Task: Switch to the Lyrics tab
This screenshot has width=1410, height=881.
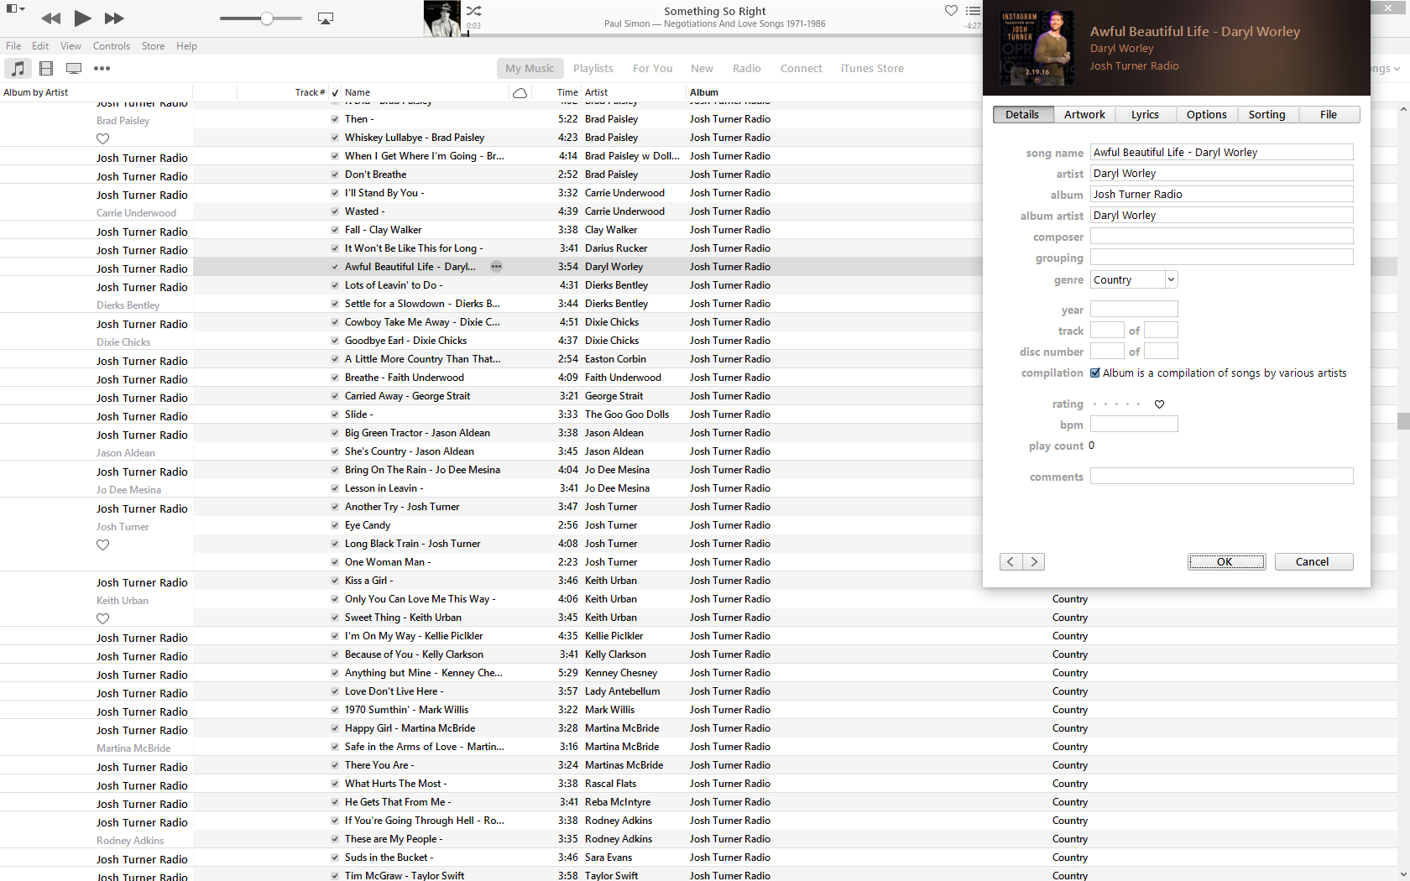Action: 1145,115
